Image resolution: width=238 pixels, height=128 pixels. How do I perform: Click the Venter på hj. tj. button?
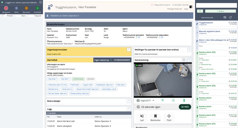(67, 89)
